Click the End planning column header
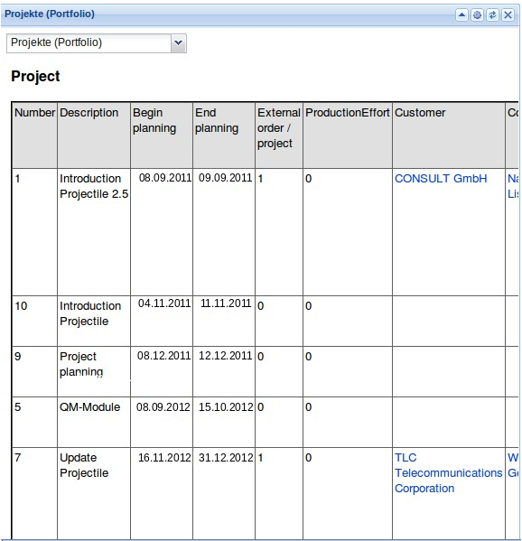The width and height of the screenshot is (522, 541). (x=224, y=135)
